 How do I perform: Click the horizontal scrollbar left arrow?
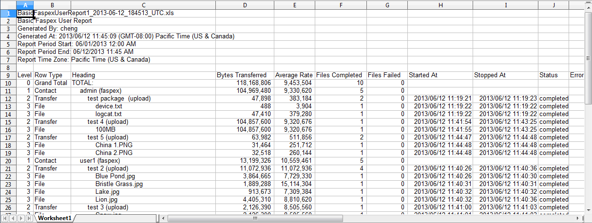[160, 219]
